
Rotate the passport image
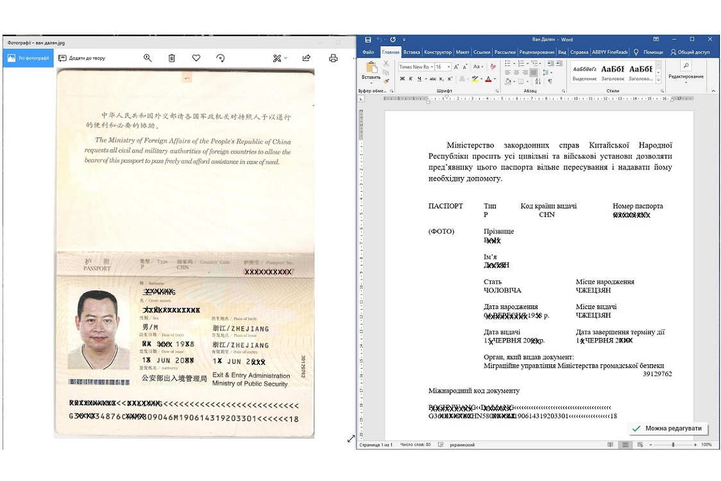(x=221, y=58)
